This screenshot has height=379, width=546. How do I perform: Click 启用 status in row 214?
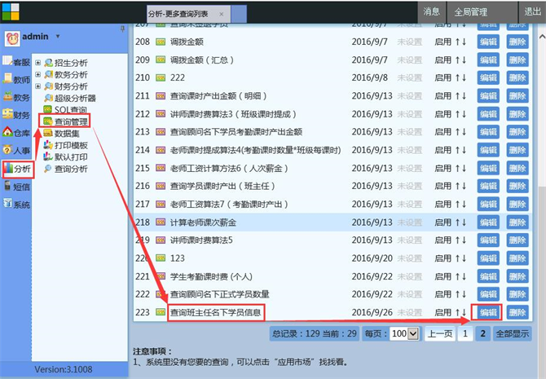coord(443,150)
